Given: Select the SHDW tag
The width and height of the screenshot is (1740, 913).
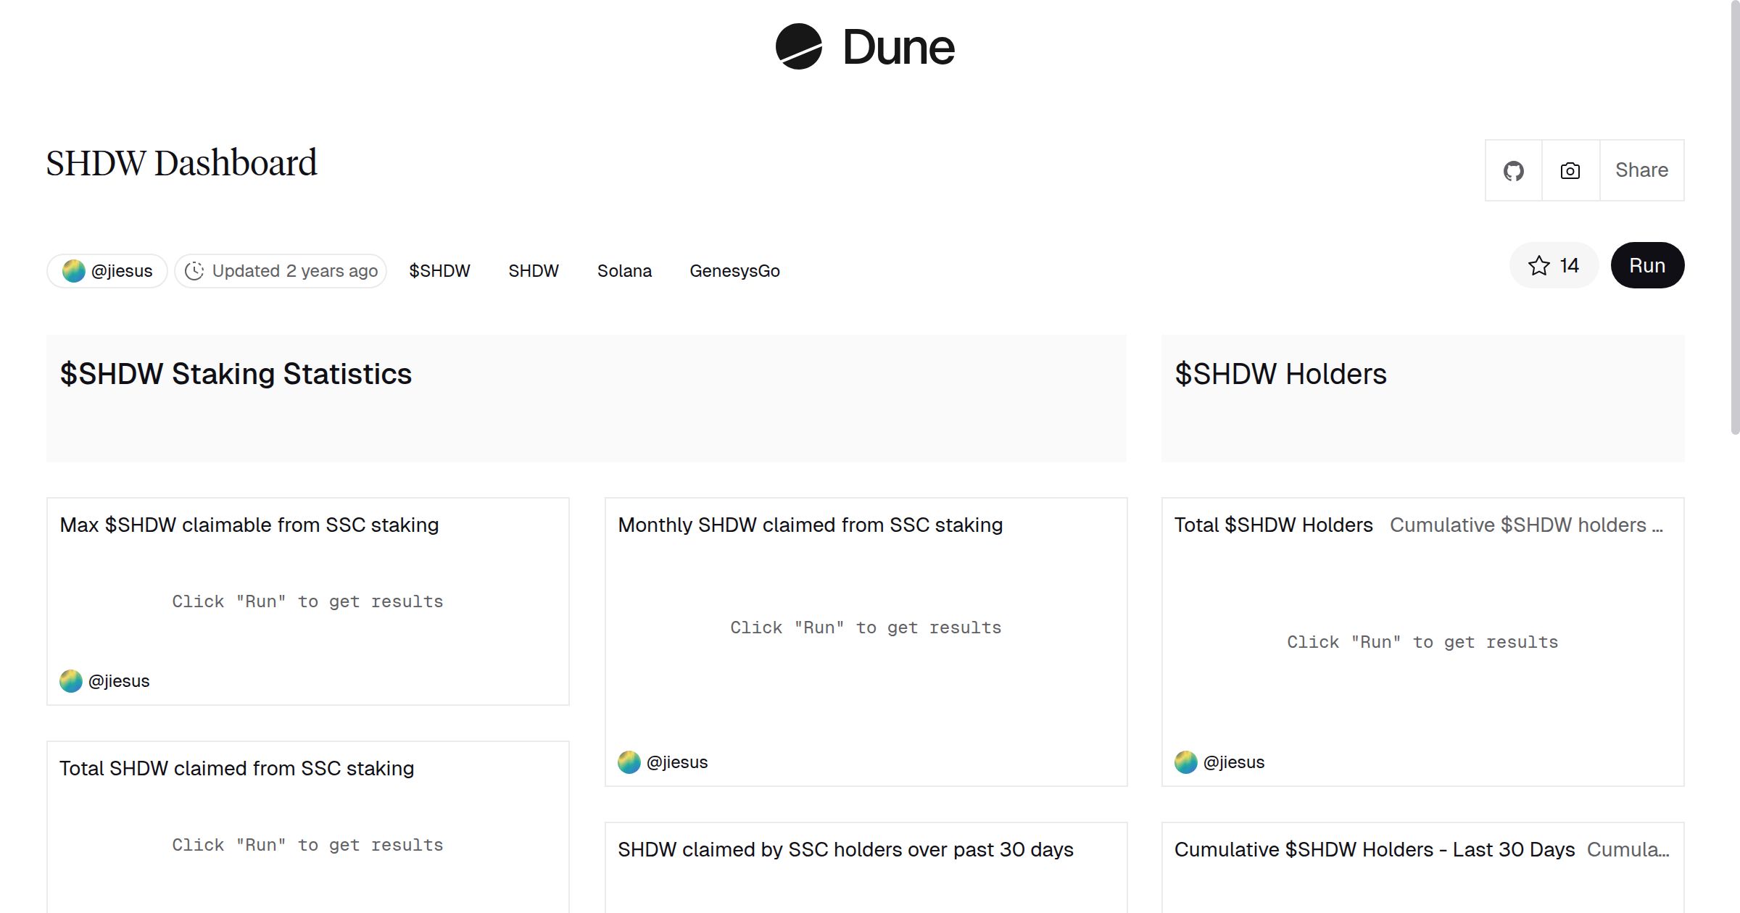Looking at the screenshot, I should [x=534, y=271].
